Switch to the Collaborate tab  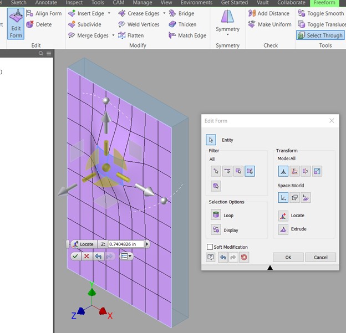point(291,3)
